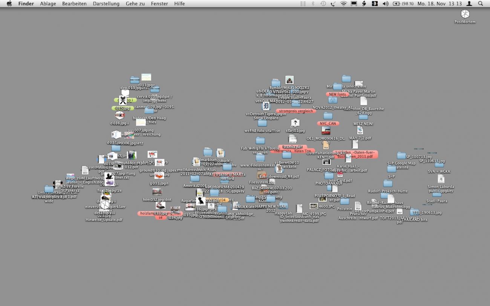The width and height of the screenshot is (490, 306).
Task: Open the date and time clock menu
Action: point(439,4)
